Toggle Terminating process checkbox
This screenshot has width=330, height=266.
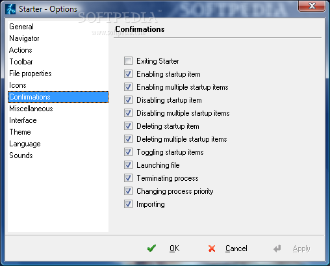[128, 178]
